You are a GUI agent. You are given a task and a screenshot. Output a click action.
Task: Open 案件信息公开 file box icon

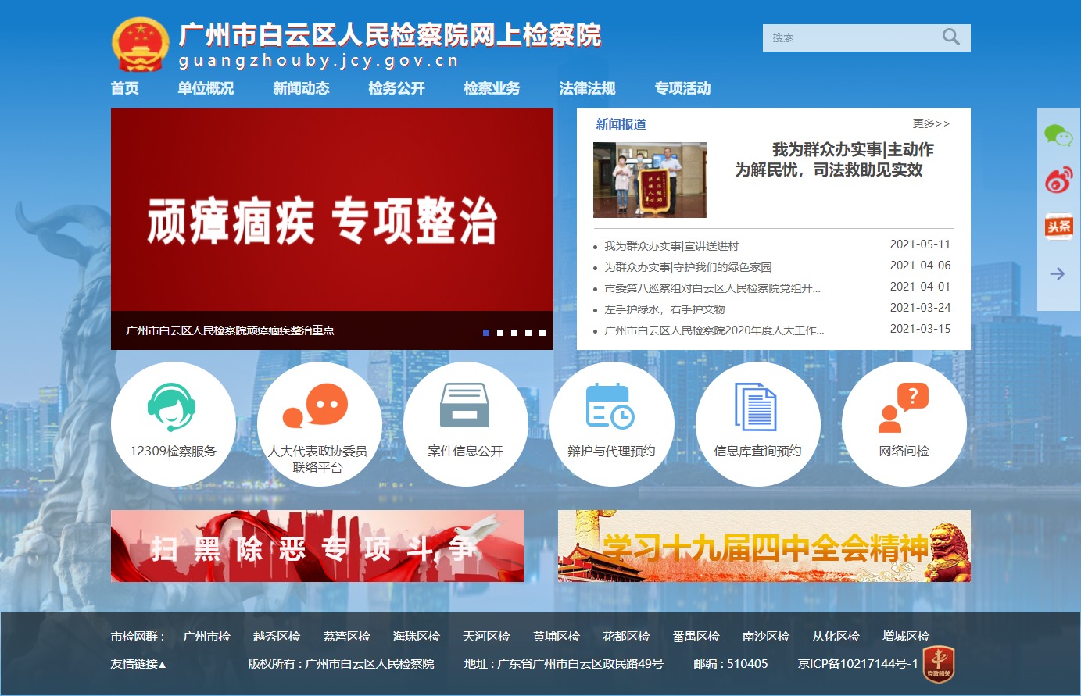point(464,405)
